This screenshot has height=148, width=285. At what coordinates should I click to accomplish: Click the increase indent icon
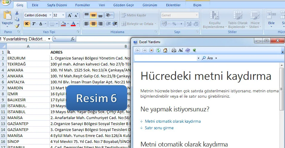[115, 24]
